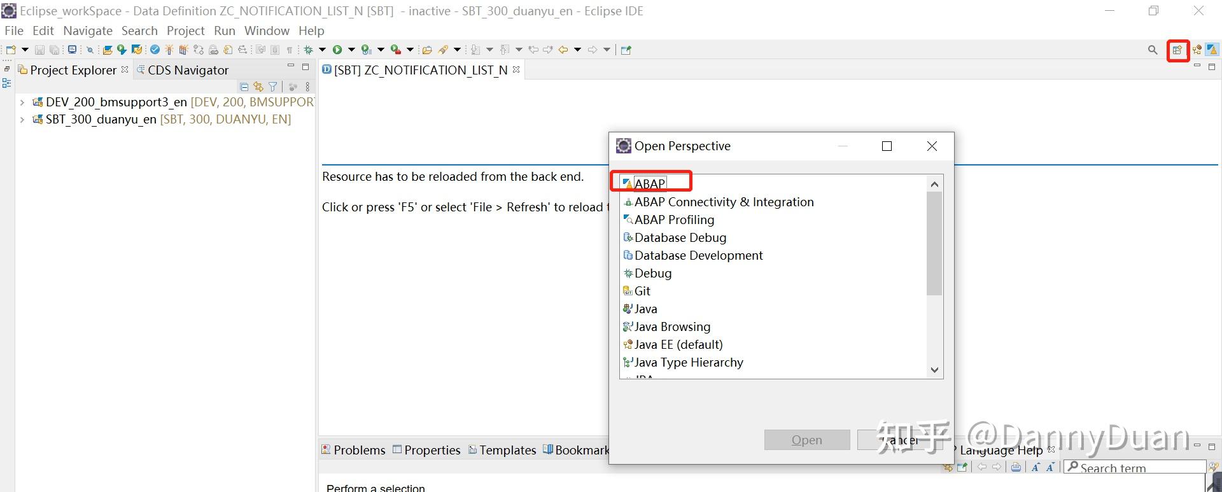Click the Pin Editor icon in the toolbar

626,50
